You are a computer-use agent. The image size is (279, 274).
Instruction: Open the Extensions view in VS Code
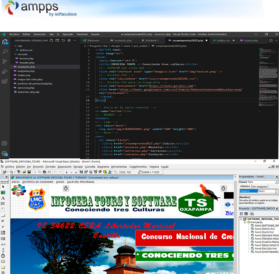click(5, 81)
